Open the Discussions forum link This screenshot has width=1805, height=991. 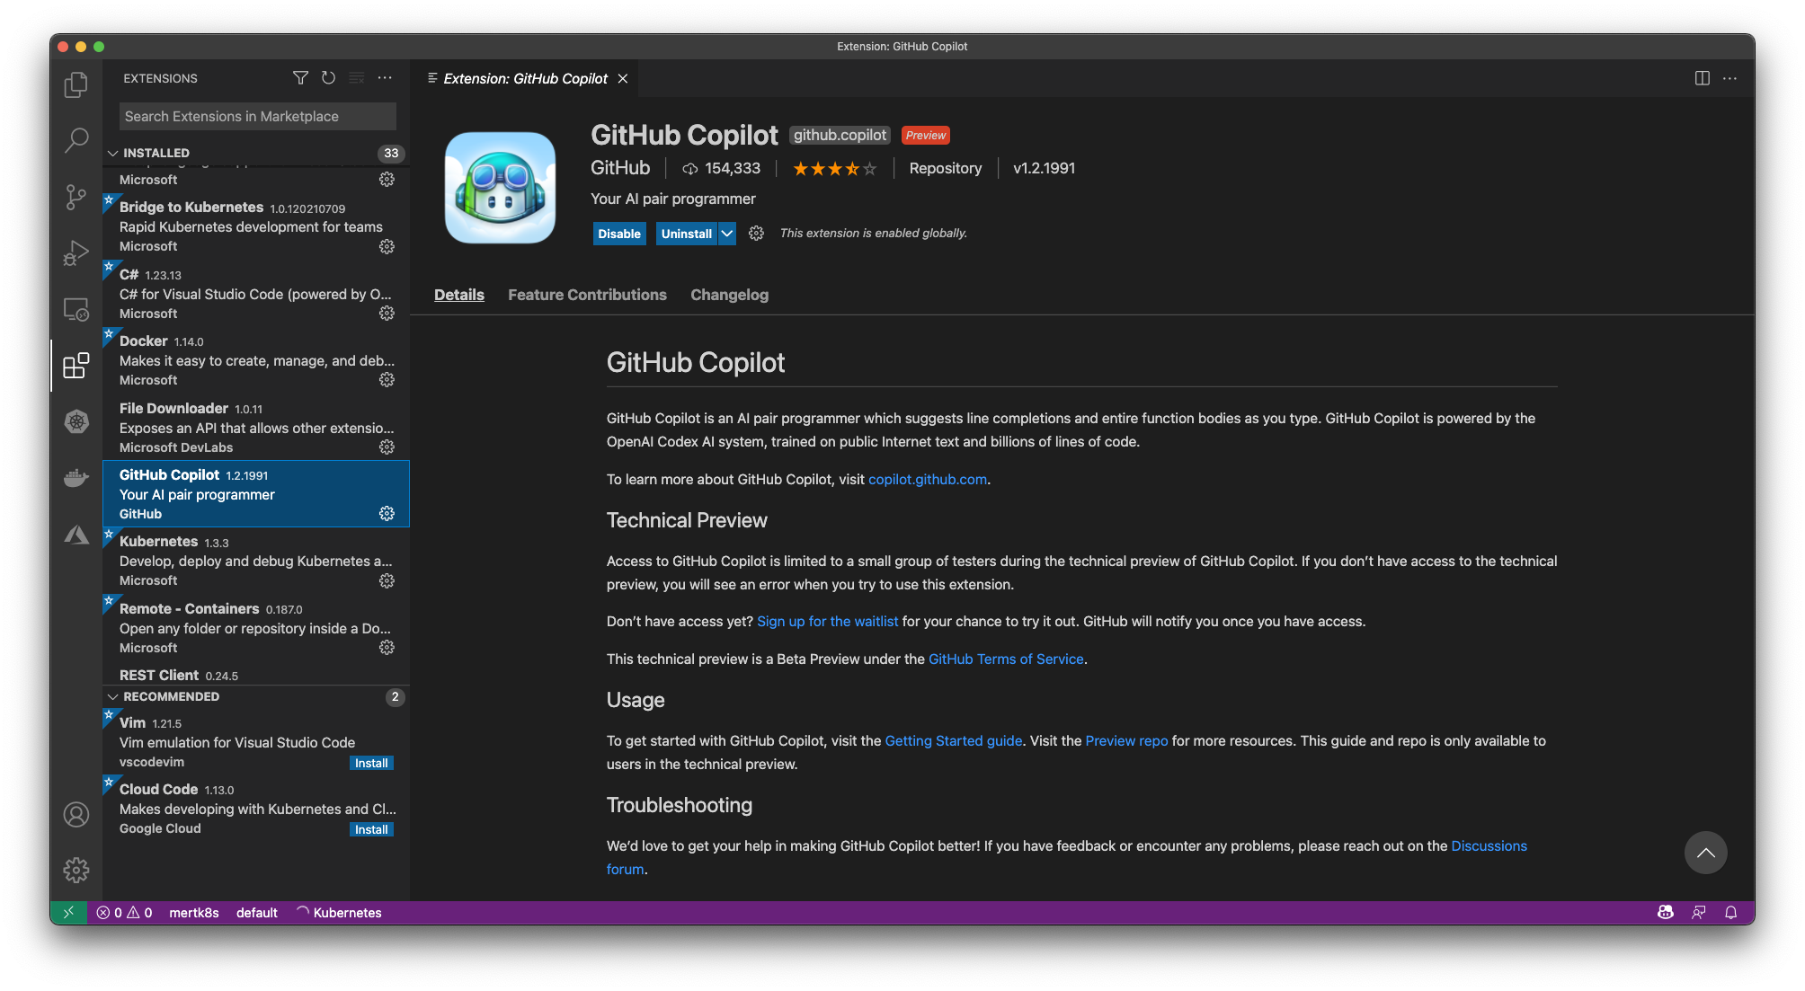point(1489,845)
